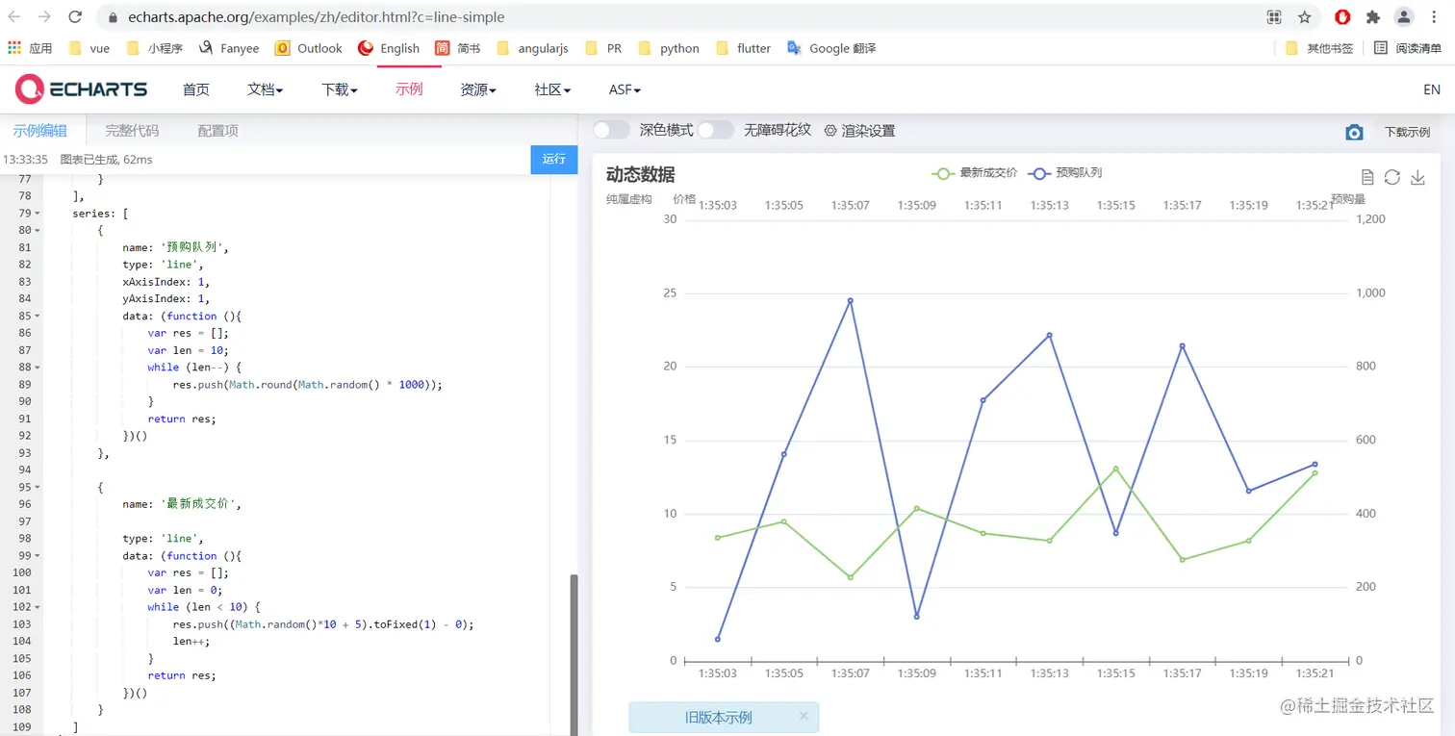Save chart as image download icon
Screen dimensions: 1455x736
point(1417,177)
